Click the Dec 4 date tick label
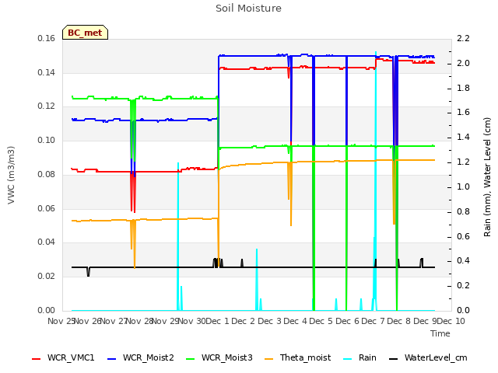The image size is (498, 373). [296, 321]
